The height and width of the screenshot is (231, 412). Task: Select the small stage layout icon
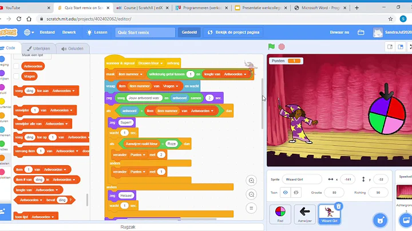[390, 47]
